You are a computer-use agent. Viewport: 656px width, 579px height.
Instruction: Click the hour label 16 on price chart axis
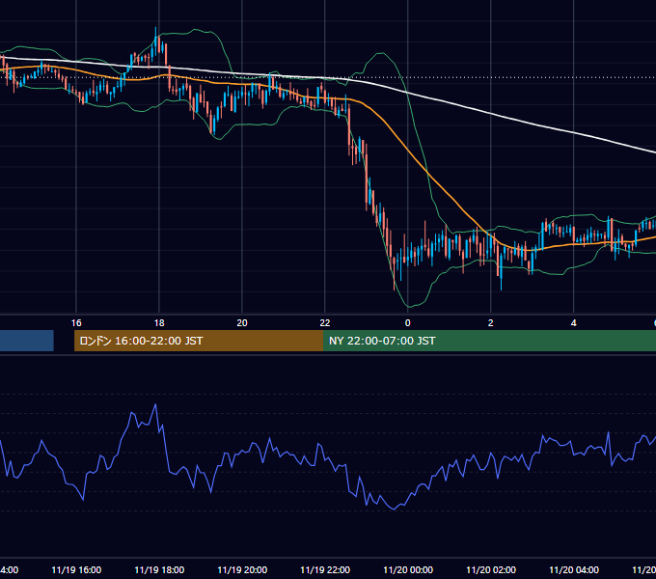tap(76, 323)
